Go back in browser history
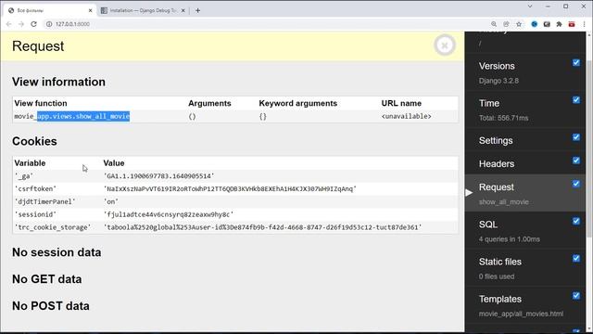This screenshot has width=593, height=334. coord(8,24)
